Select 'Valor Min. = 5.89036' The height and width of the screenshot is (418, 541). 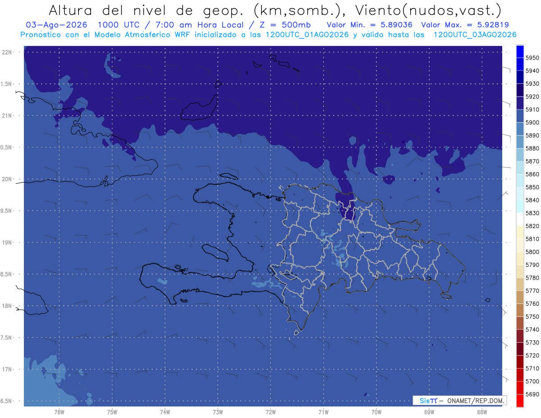coord(369,25)
